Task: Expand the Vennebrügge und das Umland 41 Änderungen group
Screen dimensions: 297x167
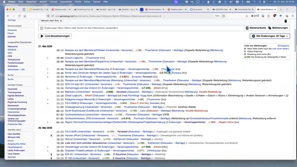Action: [48, 88]
